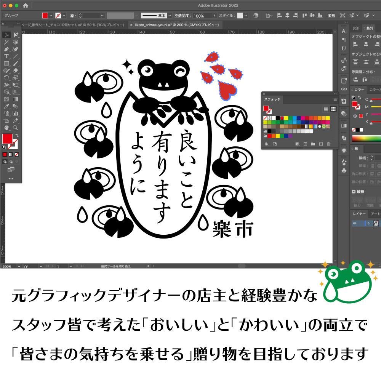381x381 pixels.
Task: Hide the layer using the eye icon
Action: (x=355, y=223)
